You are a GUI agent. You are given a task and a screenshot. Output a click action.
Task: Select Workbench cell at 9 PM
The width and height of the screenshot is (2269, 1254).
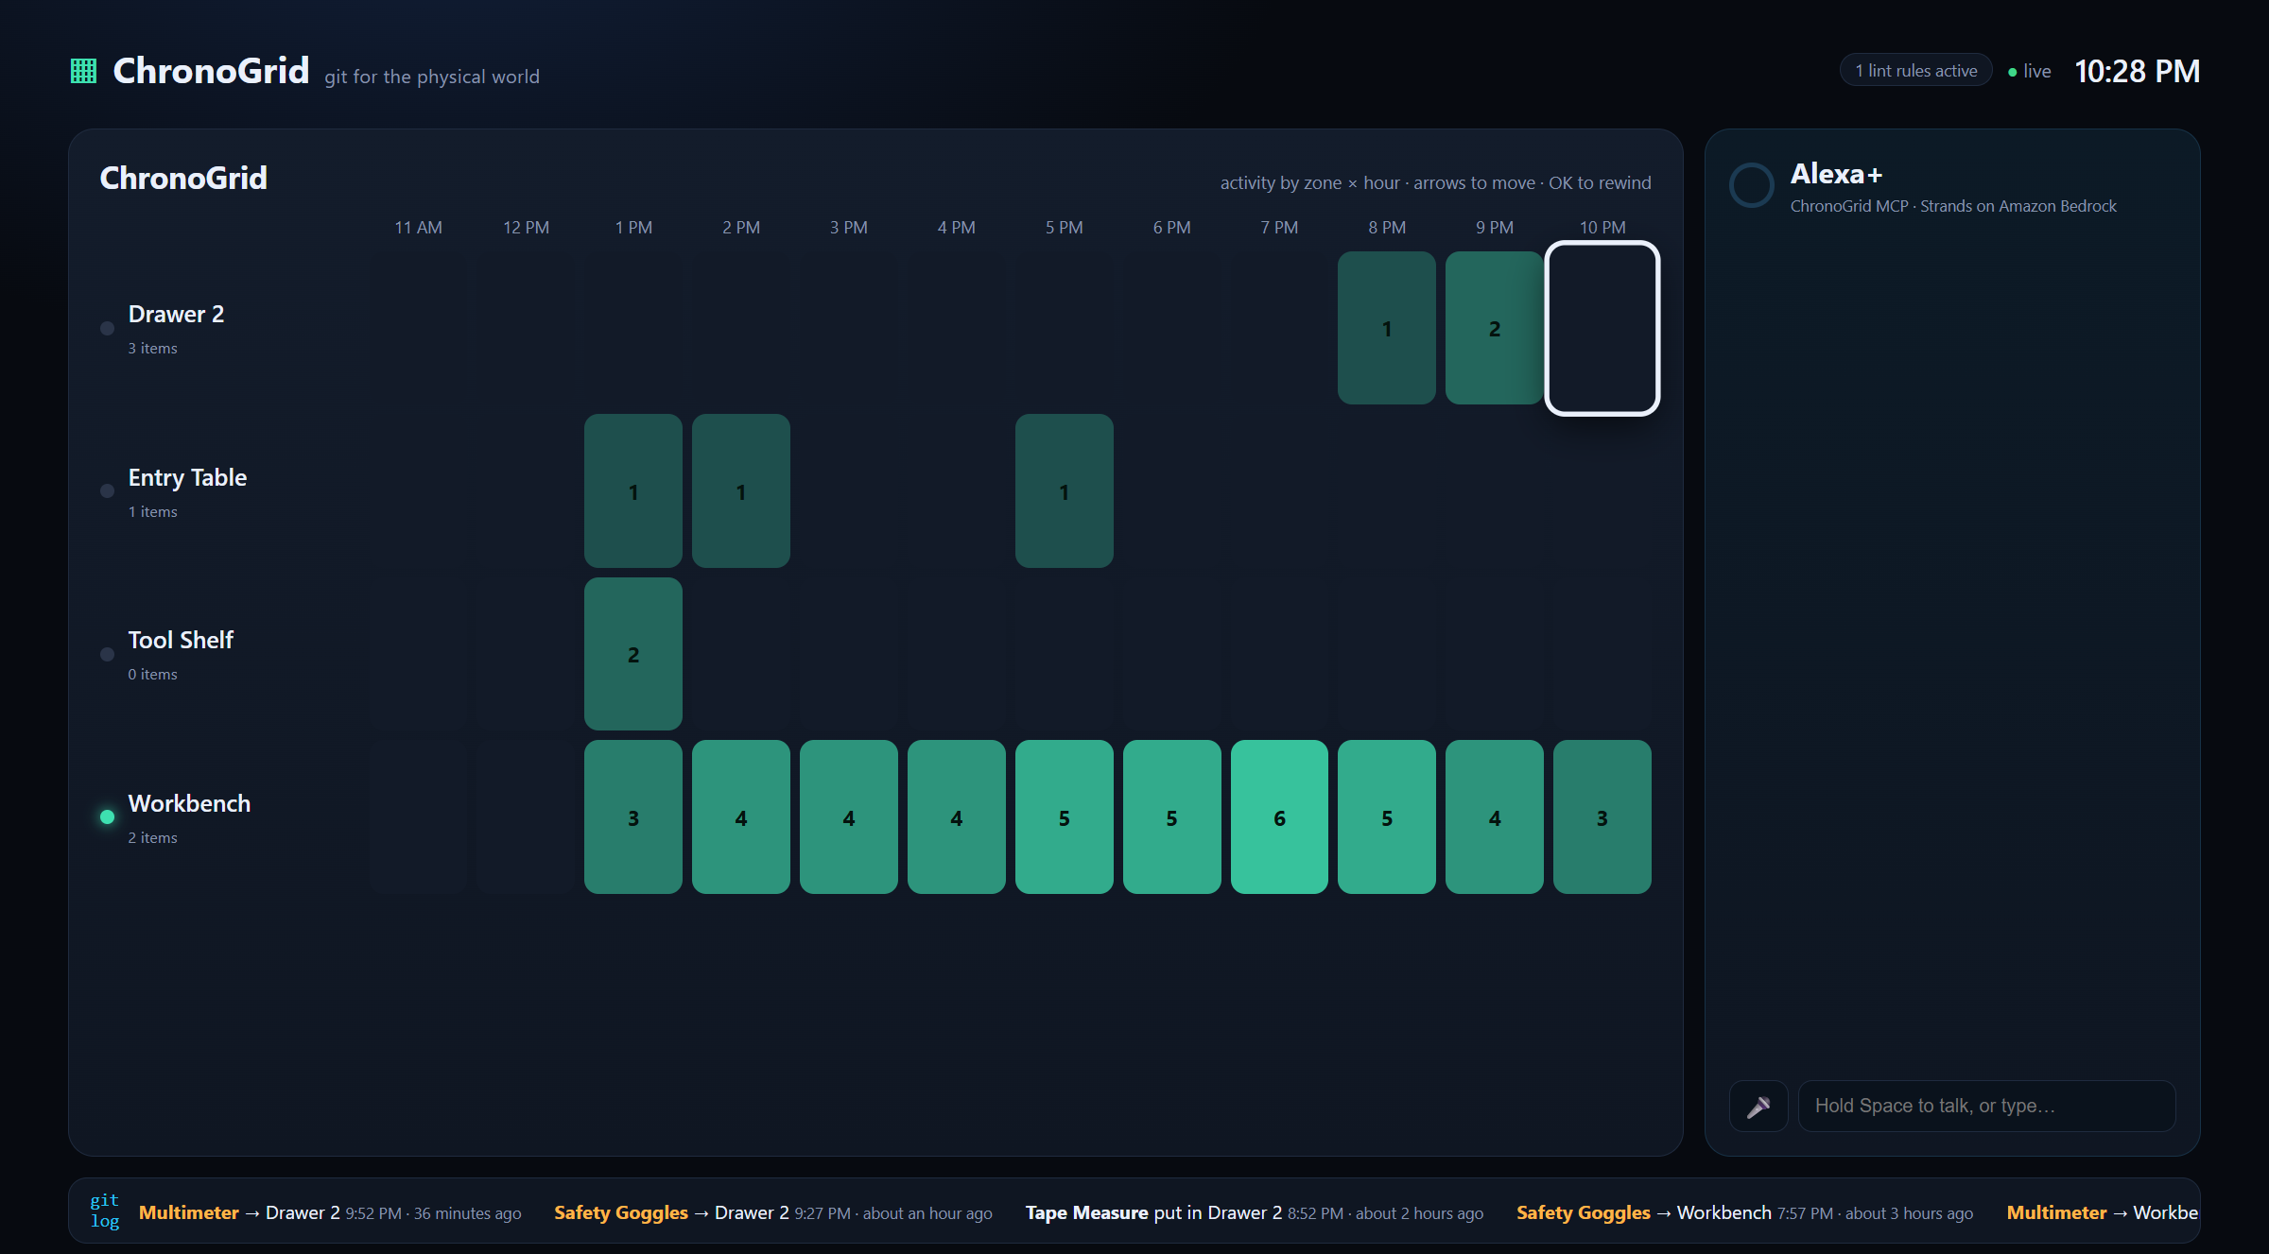pos(1495,816)
